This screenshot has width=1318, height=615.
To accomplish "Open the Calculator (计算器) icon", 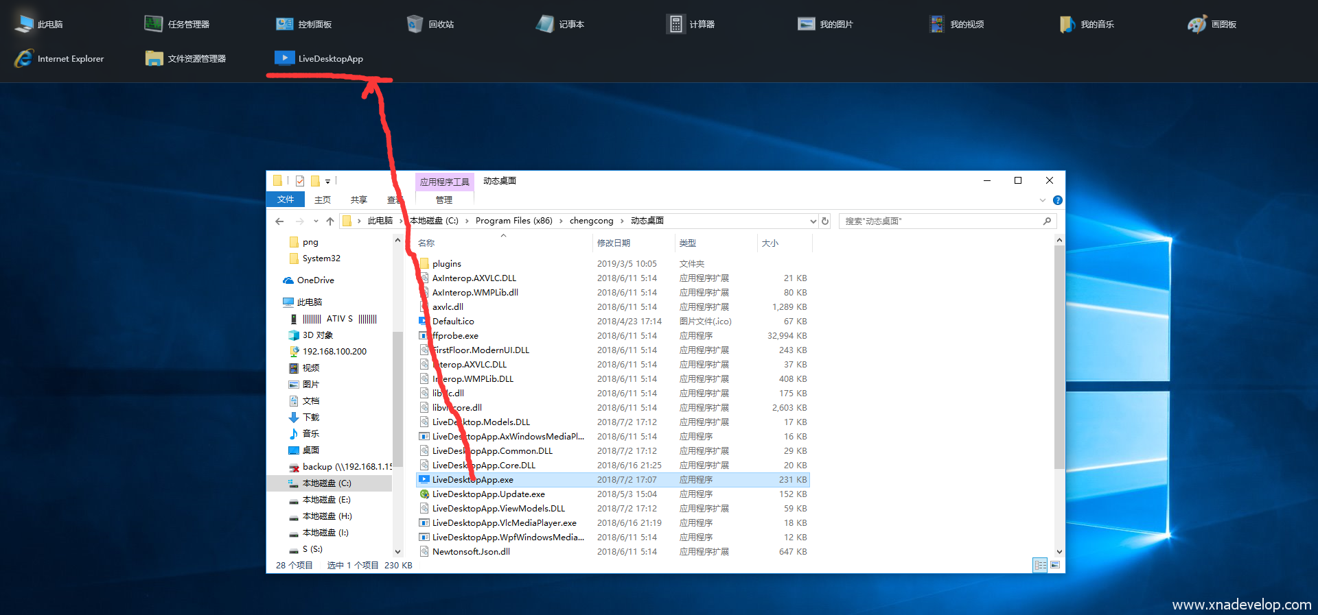I will pyautogui.click(x=675, y=24).
